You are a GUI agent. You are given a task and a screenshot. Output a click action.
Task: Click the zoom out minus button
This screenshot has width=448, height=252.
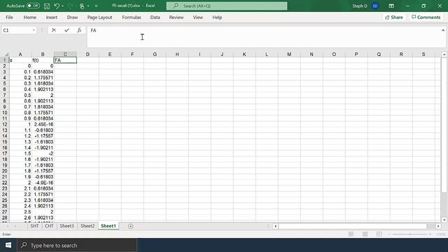(x=389, y=234)
